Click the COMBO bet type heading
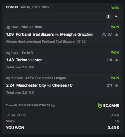Screen dimensions: 125x137 [12, 7]
